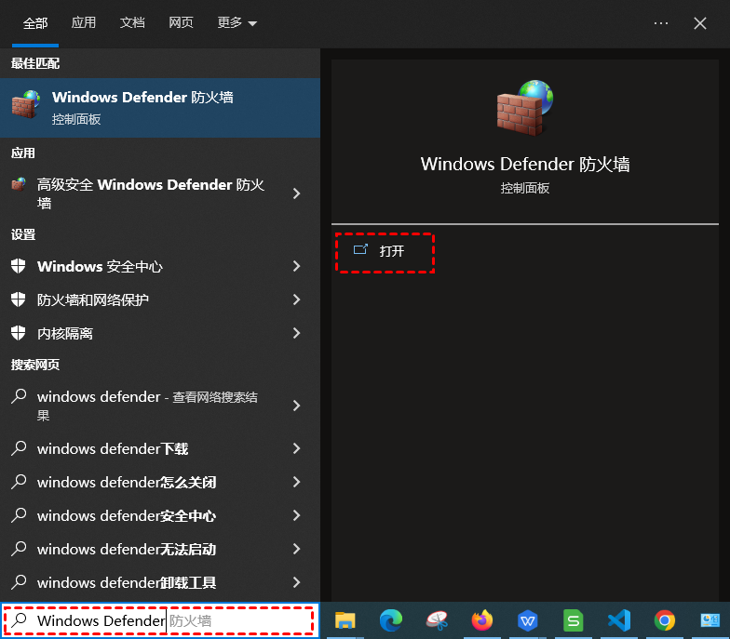This screenshot has width=730, height=639.
Task: Select Windows 安全中心 setting
Action: [160, 266]
